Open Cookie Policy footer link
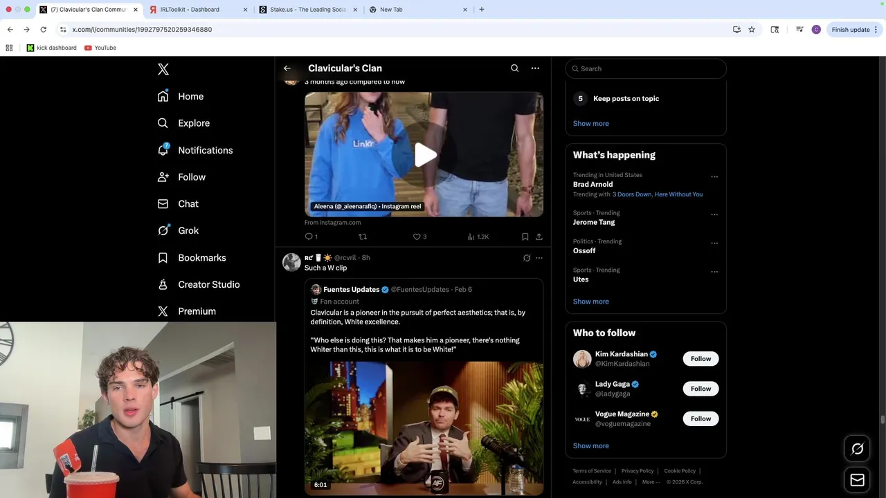The height and width of the screenshot is (498, 886). click(680, 471)
